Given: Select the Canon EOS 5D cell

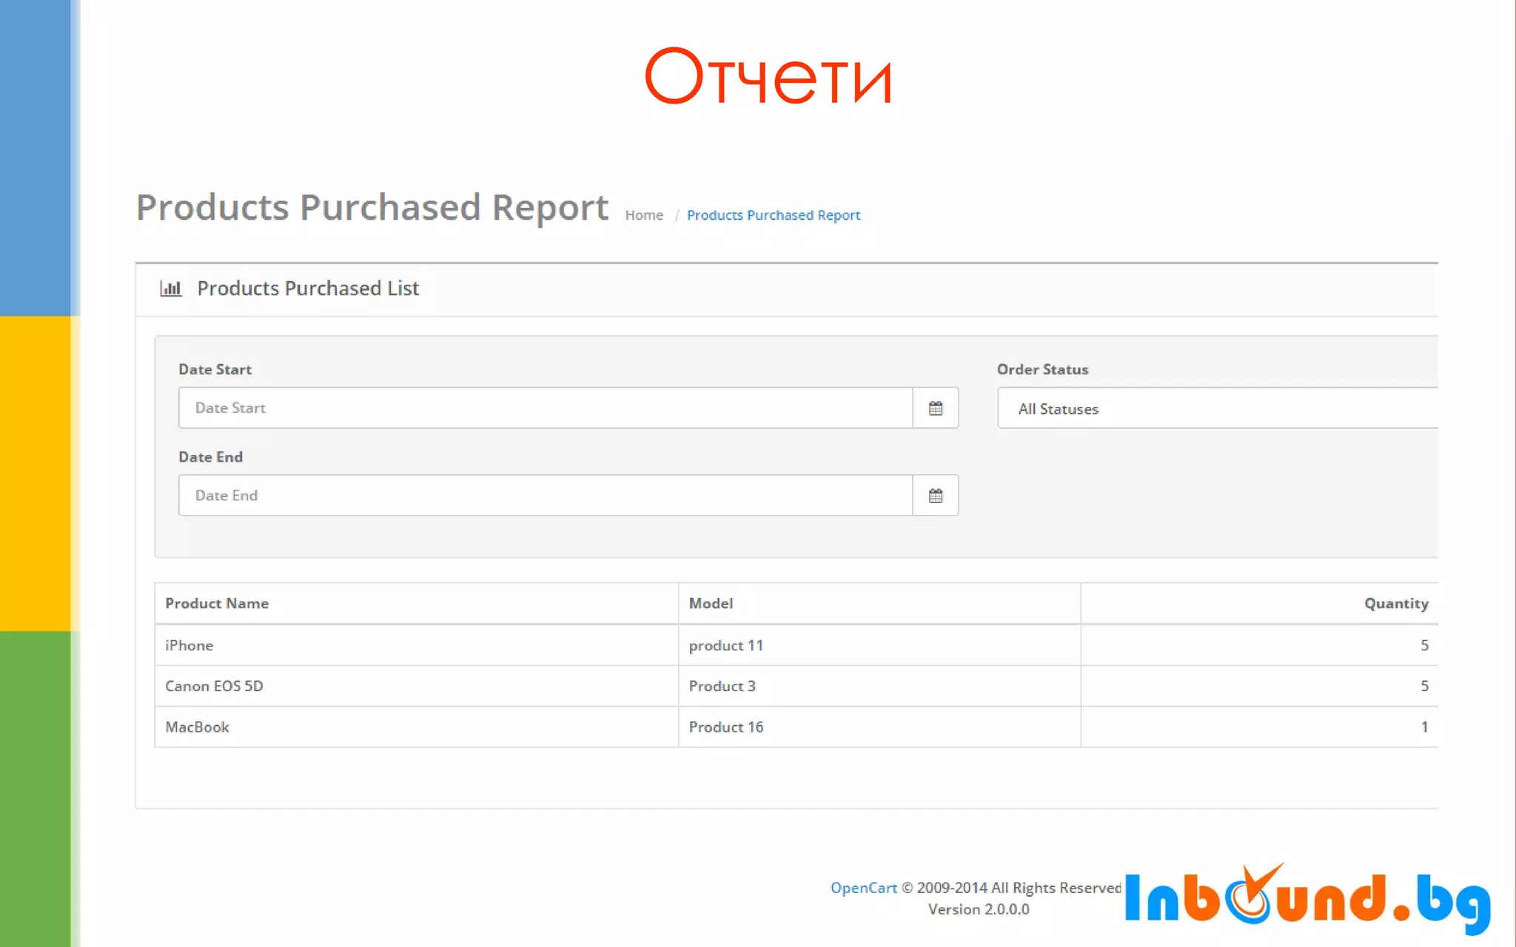Looking at the screenshot, I should 417,686.
